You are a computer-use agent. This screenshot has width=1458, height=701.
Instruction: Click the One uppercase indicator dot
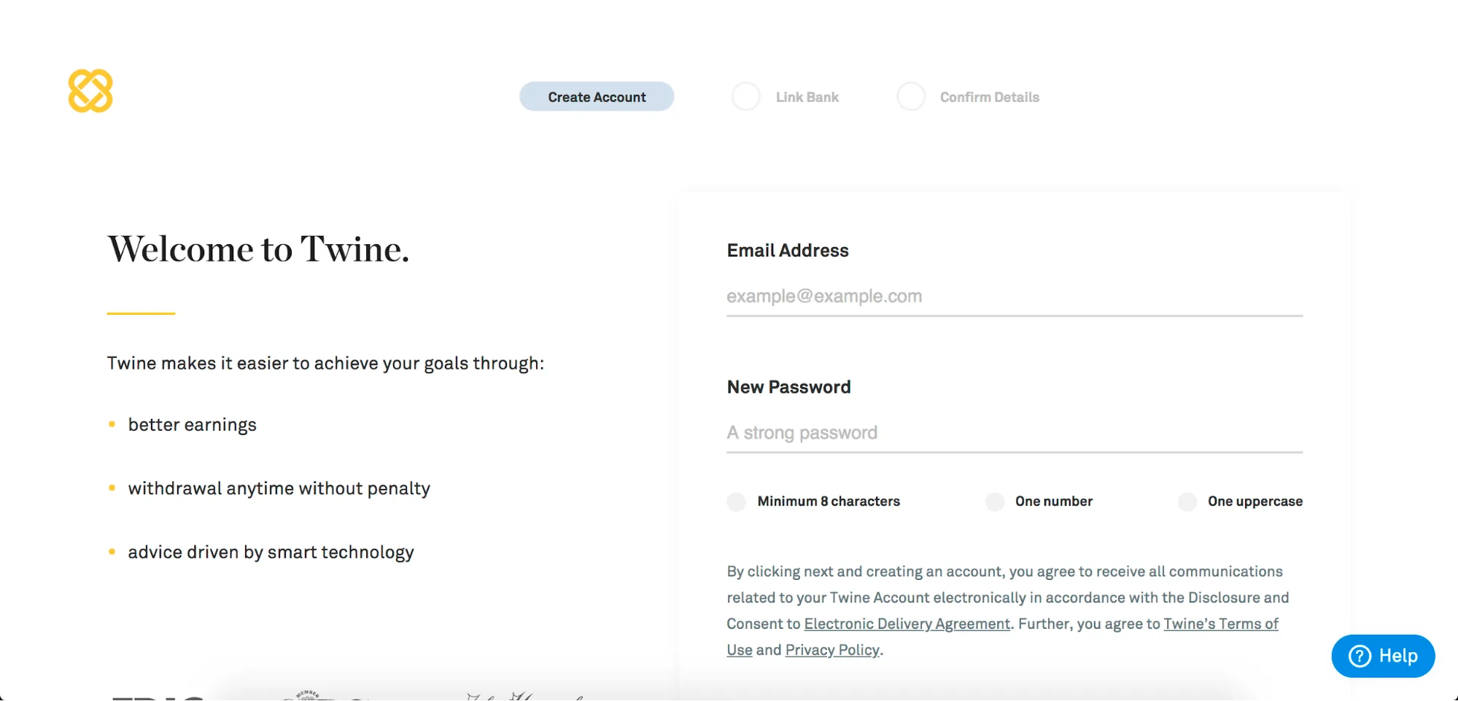click(1187, 501)
